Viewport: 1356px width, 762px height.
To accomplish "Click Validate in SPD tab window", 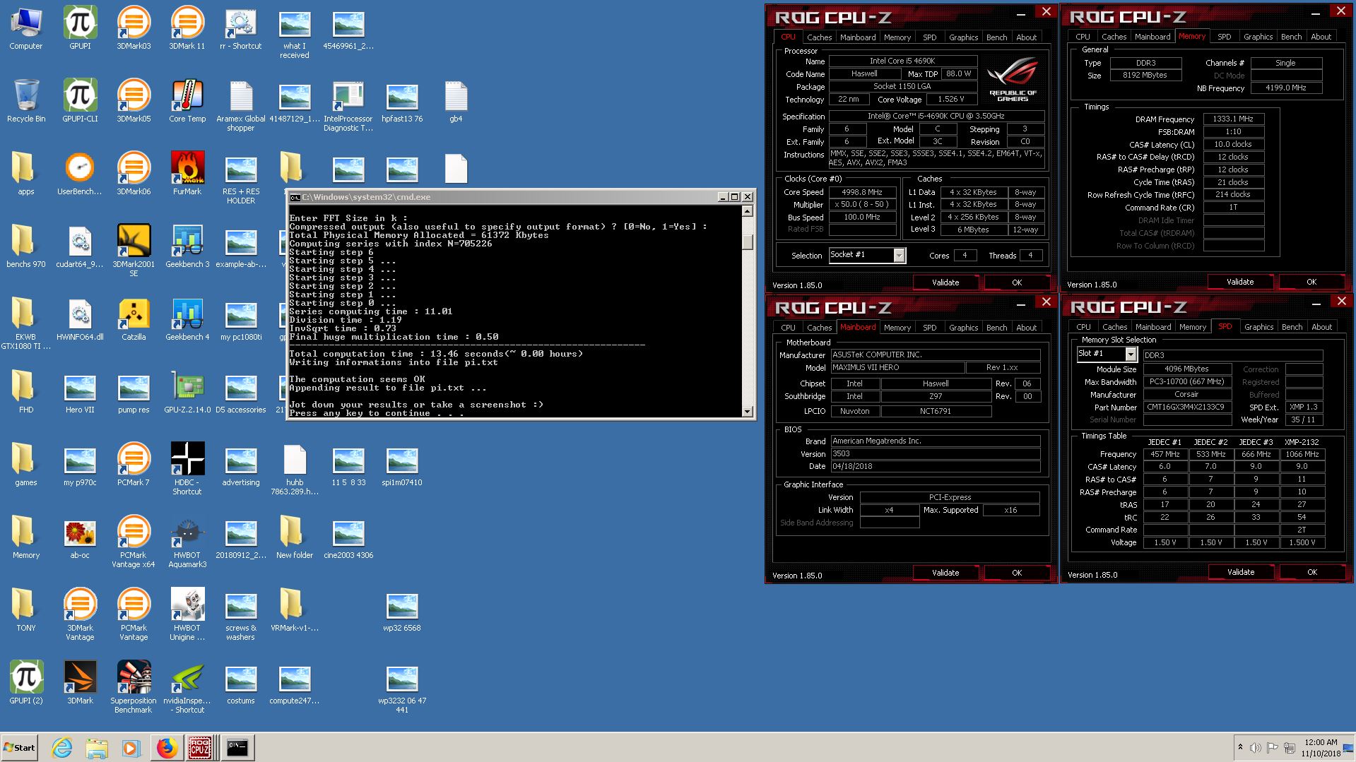I will [x=1241, y=572].
